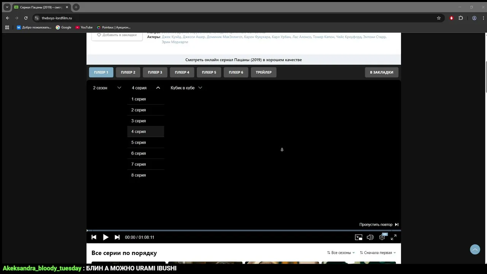Collapse the '4 серия' episode dropdown
Image resolution: width=487 pixels, height=274 pixels.
point(146,88)
